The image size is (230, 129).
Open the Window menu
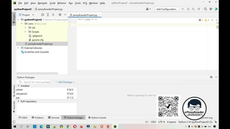[93, 3]
